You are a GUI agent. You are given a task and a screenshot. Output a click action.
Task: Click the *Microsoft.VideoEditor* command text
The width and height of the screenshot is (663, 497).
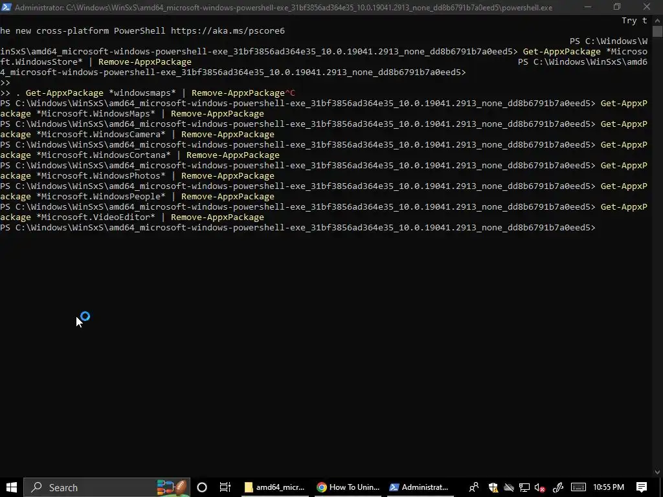click(96, 217)
